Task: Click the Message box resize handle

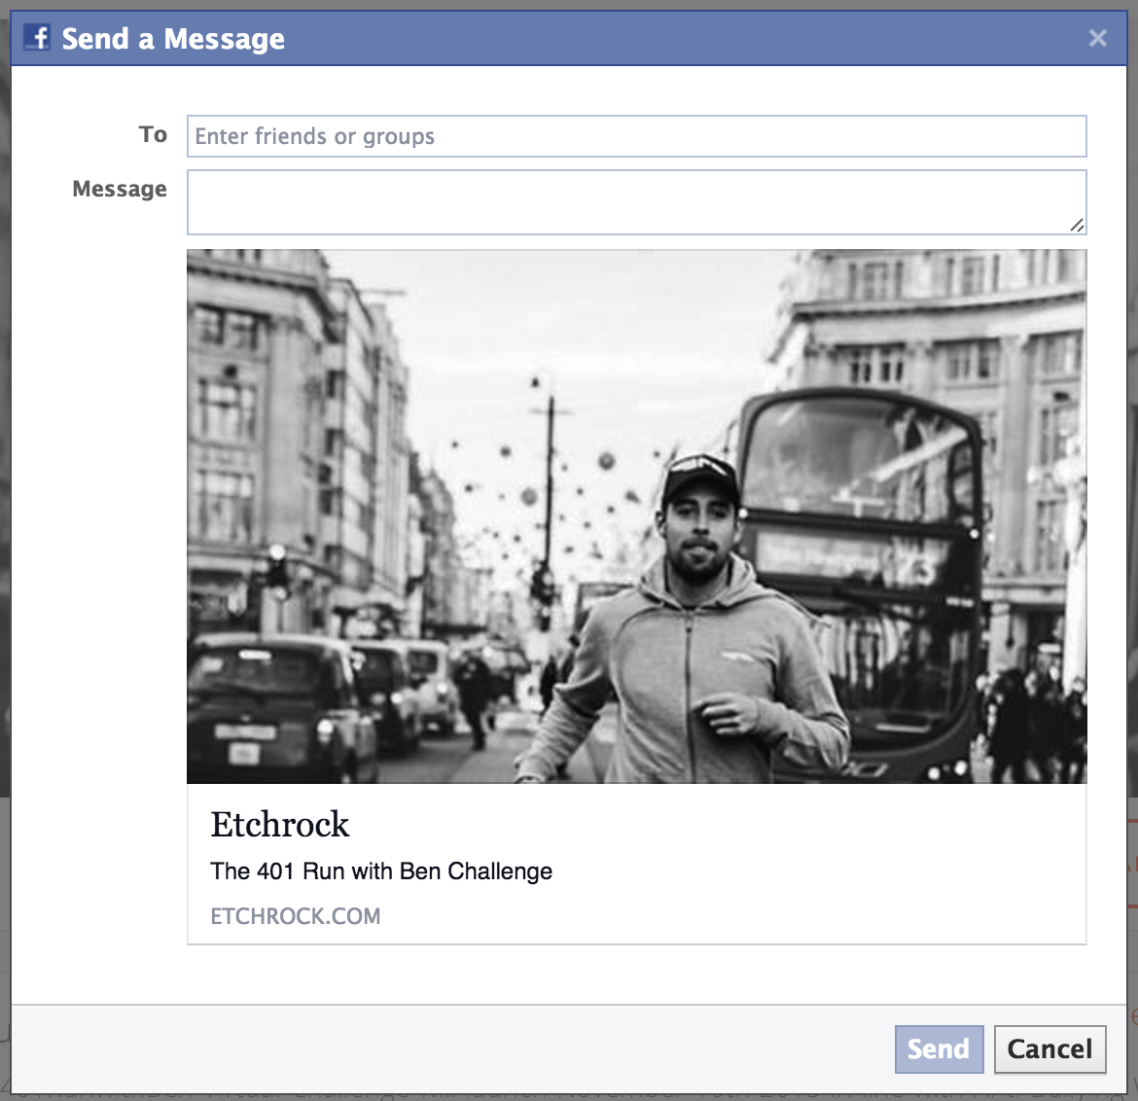Action: (1077, 226)
